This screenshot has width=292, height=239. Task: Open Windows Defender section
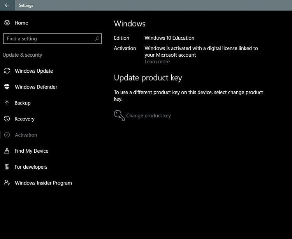click(x=36, y=87)
